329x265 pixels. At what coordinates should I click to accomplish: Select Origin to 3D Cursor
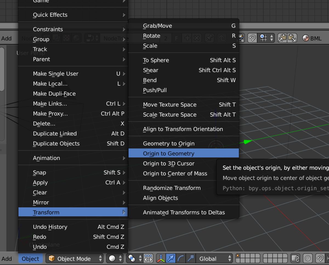pyautogui.click(x=184, y=163)
